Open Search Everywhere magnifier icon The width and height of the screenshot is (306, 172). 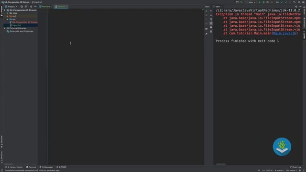tap(299, 2)
